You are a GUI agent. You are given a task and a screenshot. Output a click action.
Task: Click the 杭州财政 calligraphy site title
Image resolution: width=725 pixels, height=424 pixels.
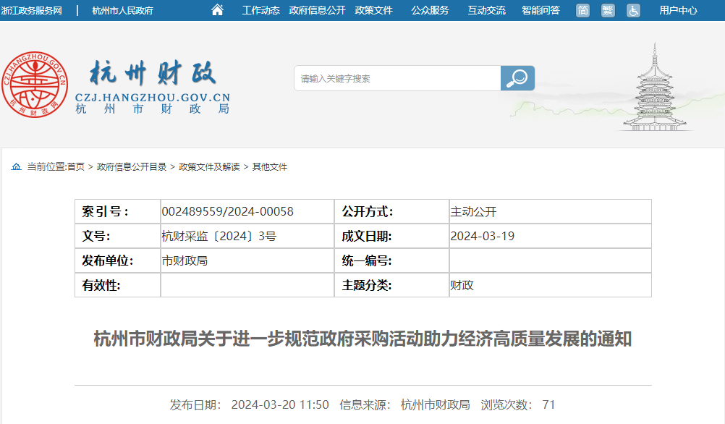point(153,73)
